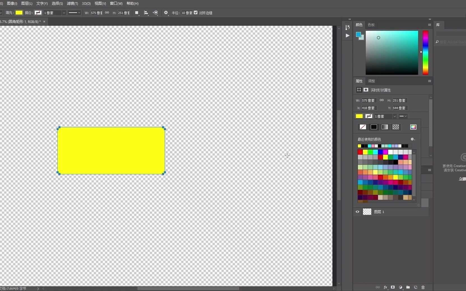Click the Y position field
This screenshot has height=291, width=466.
(x=400, y=108)
